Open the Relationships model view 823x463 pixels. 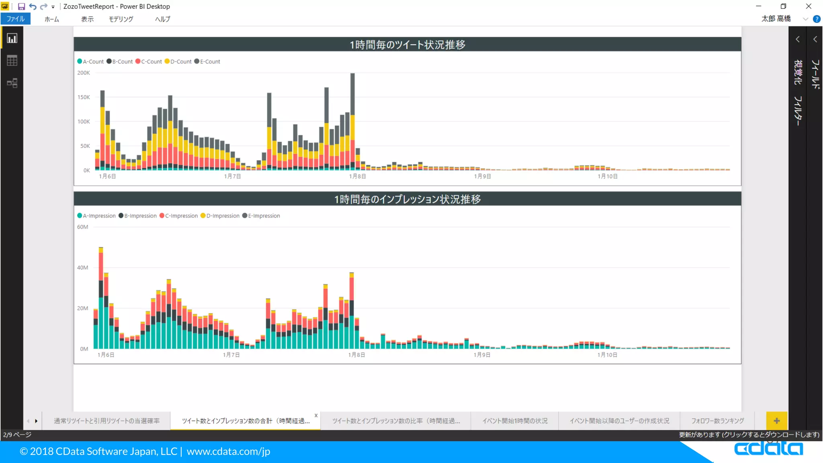click(12, 83)
